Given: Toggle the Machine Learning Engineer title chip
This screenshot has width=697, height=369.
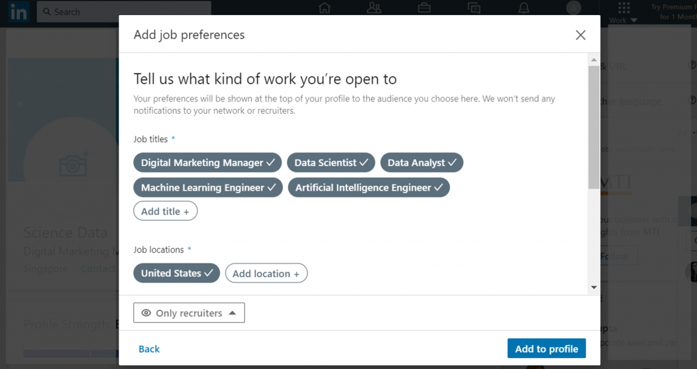Looking at the screenshot, I should point(208,188).
